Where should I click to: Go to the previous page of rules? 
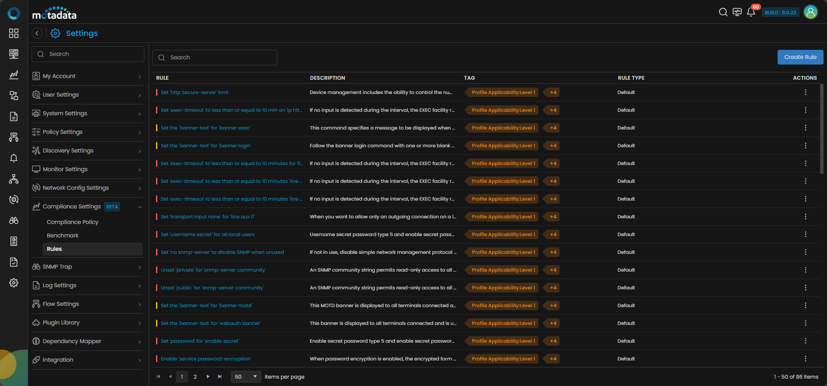click(170, 376)
